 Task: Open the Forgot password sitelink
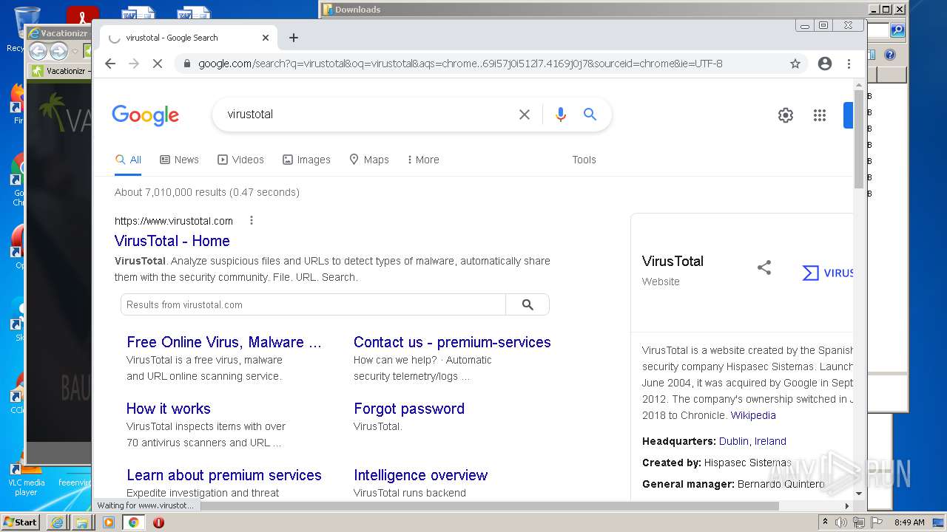409,409
